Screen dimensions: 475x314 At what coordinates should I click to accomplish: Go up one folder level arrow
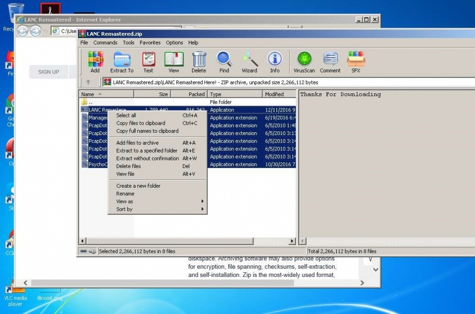[88, 82]
